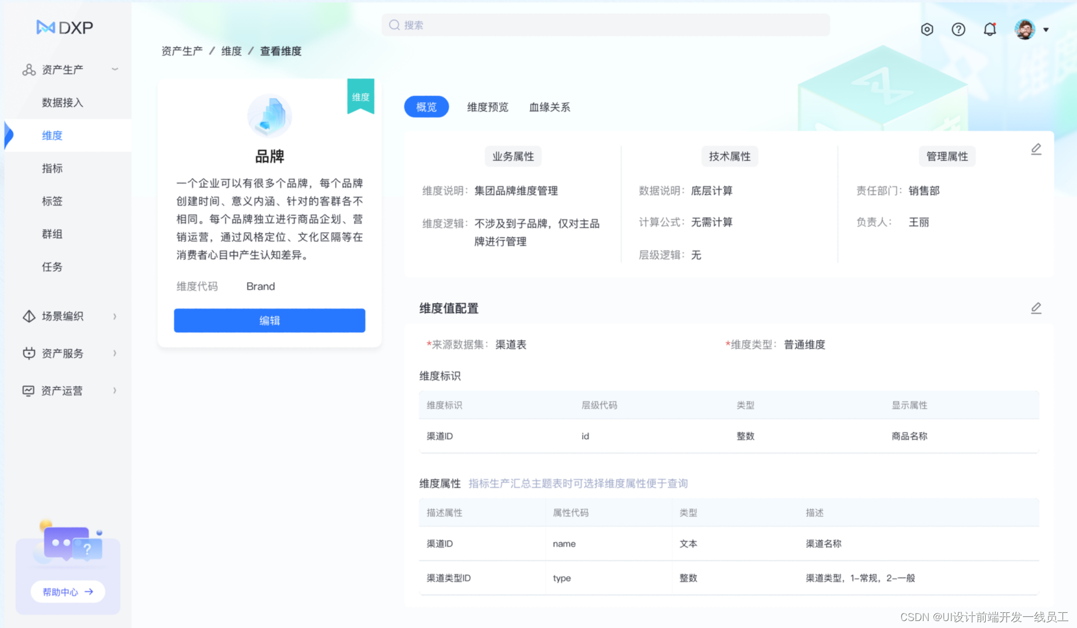The image size is (1077, 628).
Task: Open the avatar dropdown arrow
Action: click(1047, 29)
